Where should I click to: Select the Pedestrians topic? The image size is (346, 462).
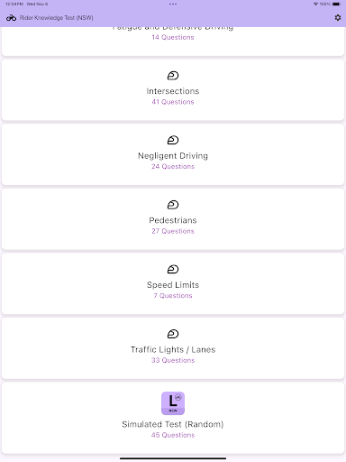[173, 219]
